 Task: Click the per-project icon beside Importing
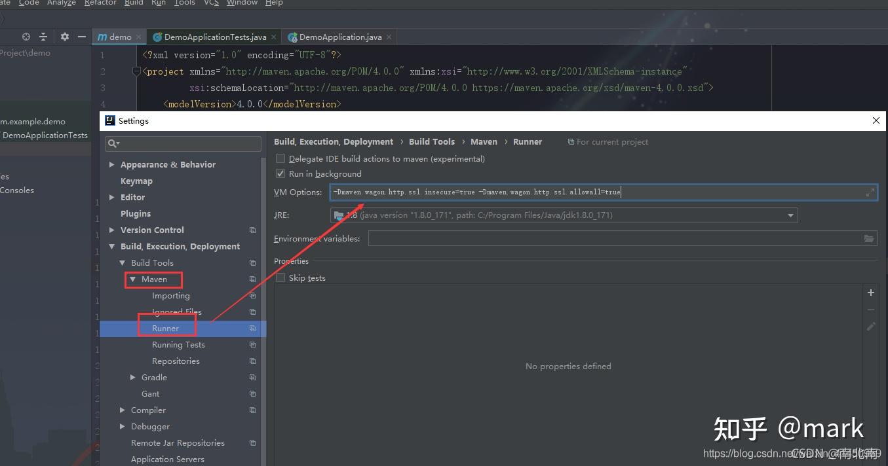click(x=252, y=296)
